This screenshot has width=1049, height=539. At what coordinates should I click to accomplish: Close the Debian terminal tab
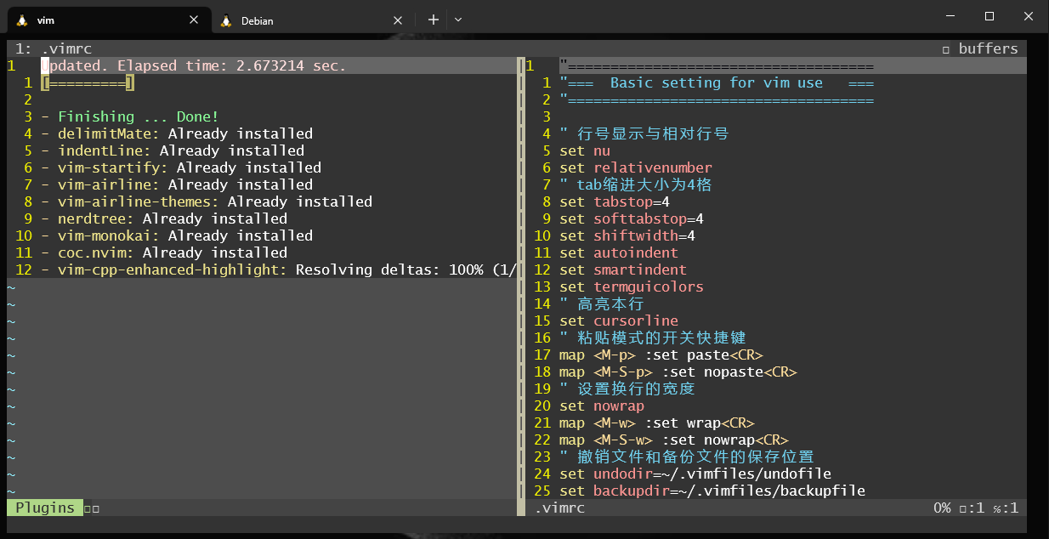point(398,20)
